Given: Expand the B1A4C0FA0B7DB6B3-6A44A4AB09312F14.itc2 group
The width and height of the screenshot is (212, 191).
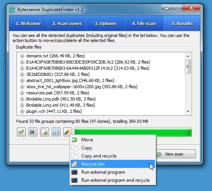Looking at the screenshot, I should (x=22, y=68).
